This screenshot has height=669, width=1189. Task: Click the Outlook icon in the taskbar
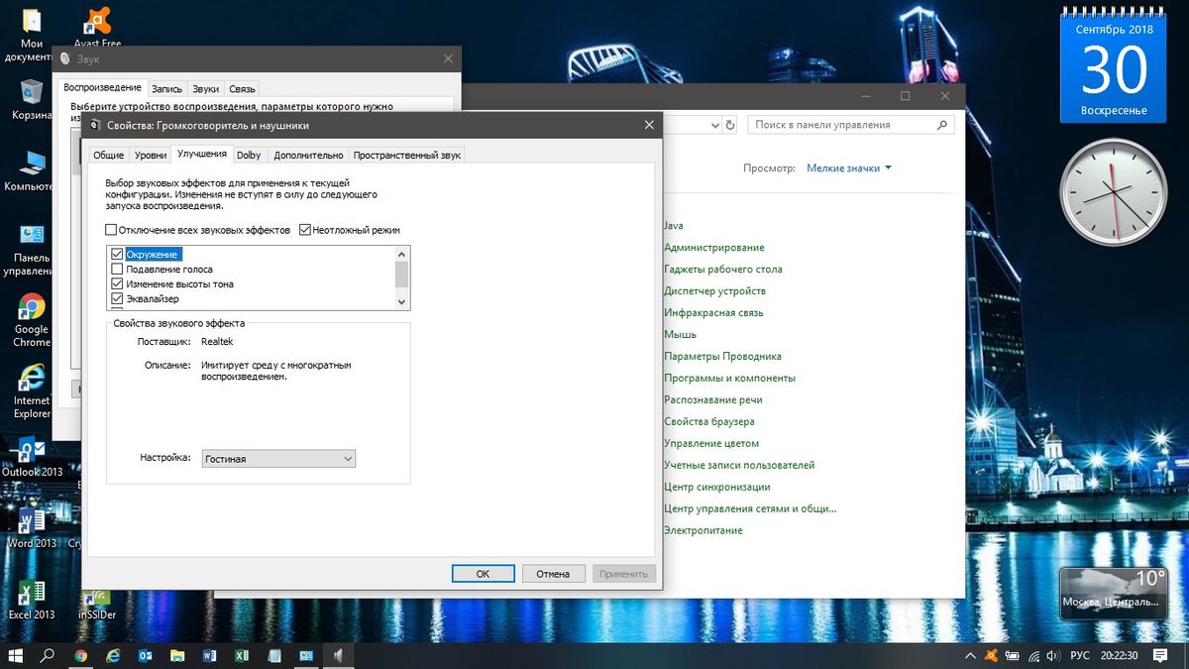point(145,655)
